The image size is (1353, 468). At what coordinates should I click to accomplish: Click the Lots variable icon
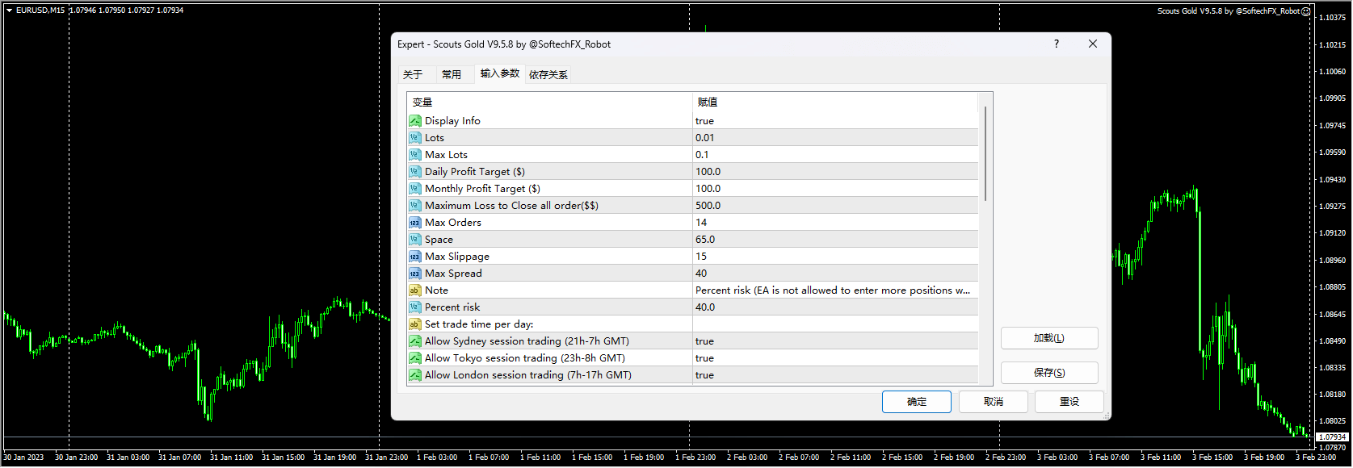[414, 138]
